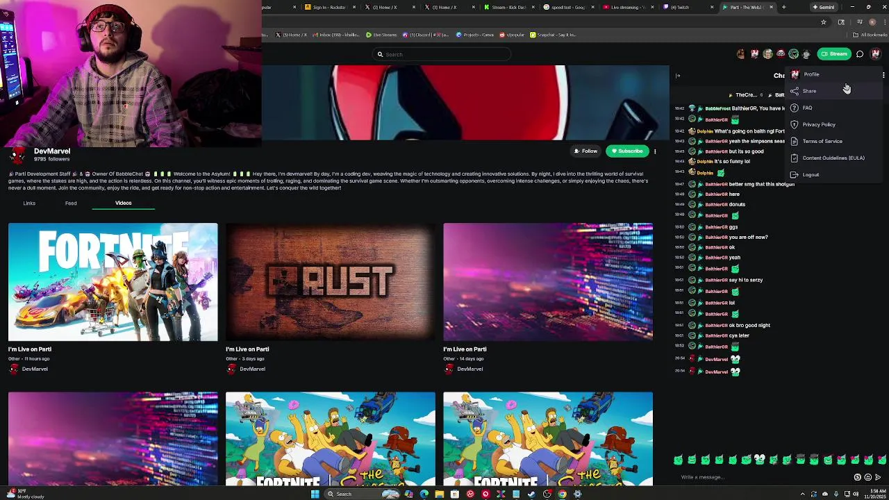Click first followed-channel avatar in header
Viewport: 889px width, 500px height.
tap(741, 54)
